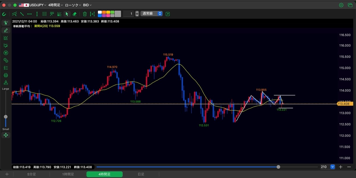Image resolution: width=356 pixels, height=178 pixels.
Task: Switch to the 1時間足 tab
Action: click(68, 174)
